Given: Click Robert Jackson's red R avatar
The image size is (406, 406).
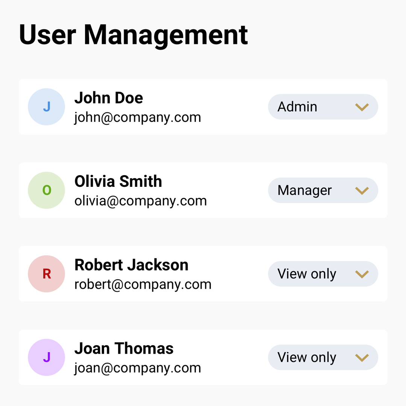Looking at the screenshot, I should [47, 274].
